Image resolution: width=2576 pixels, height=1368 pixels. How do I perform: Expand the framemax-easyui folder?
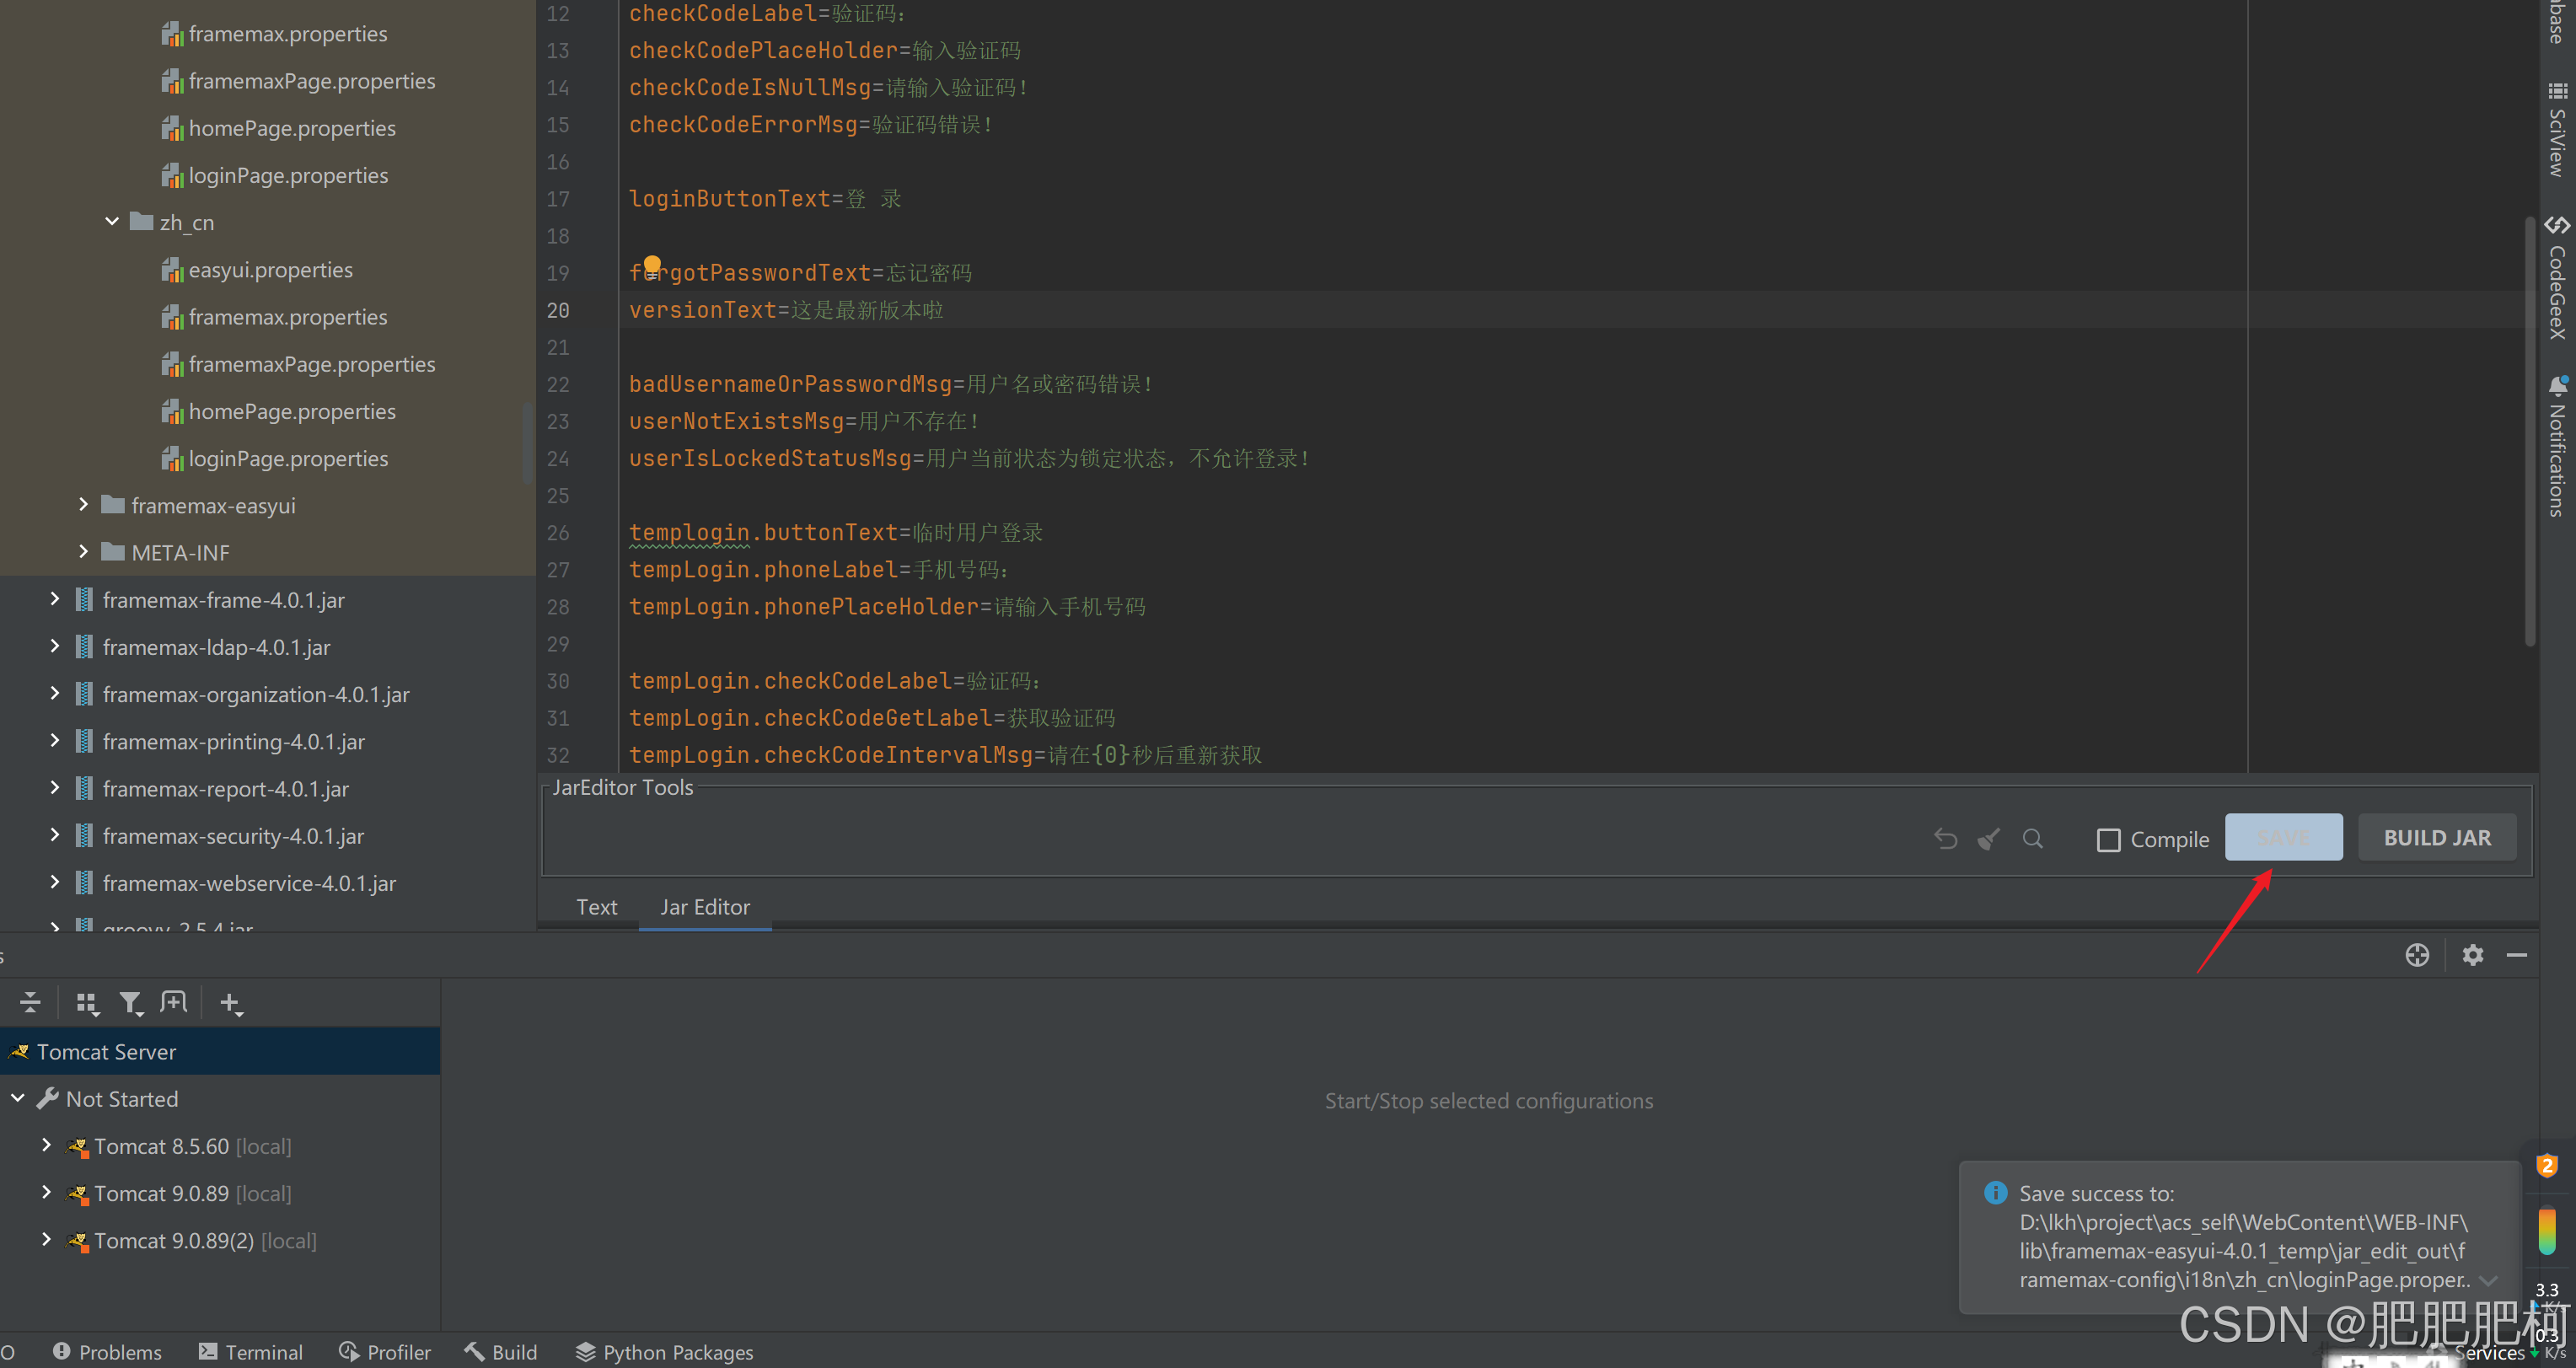coord(84,505)
